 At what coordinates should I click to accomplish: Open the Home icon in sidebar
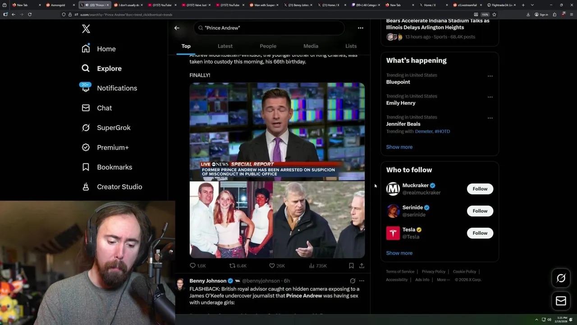click(86, 49)
